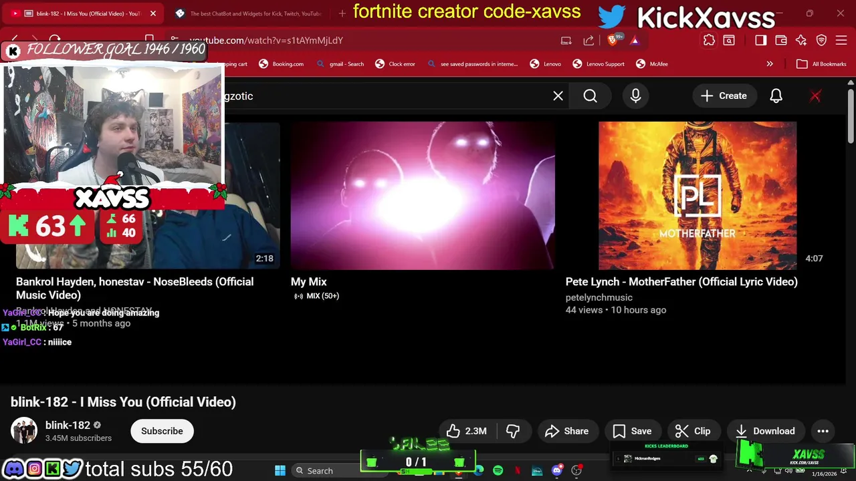Screen dimensions: 856x481
Task: Open a new browser tab with plus
Action: [342, 13]
